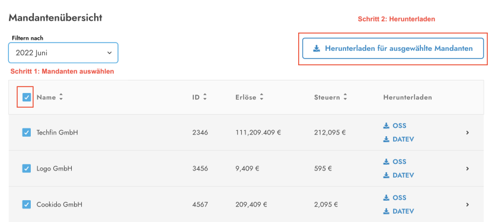Download OSS file for Techfin GmbH
This screenshot has width=492, height=222.
point(395,126)
